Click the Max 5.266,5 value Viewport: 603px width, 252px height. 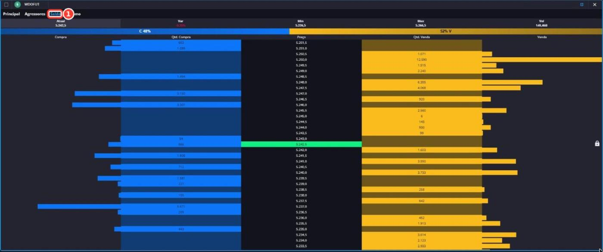[421, 25]
